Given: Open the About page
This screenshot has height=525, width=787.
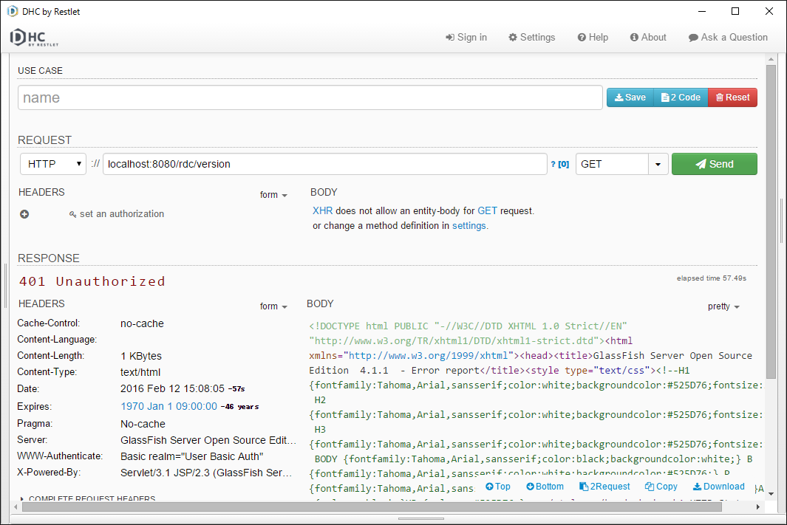Looking at the screenshot, I should click(648, 37).
